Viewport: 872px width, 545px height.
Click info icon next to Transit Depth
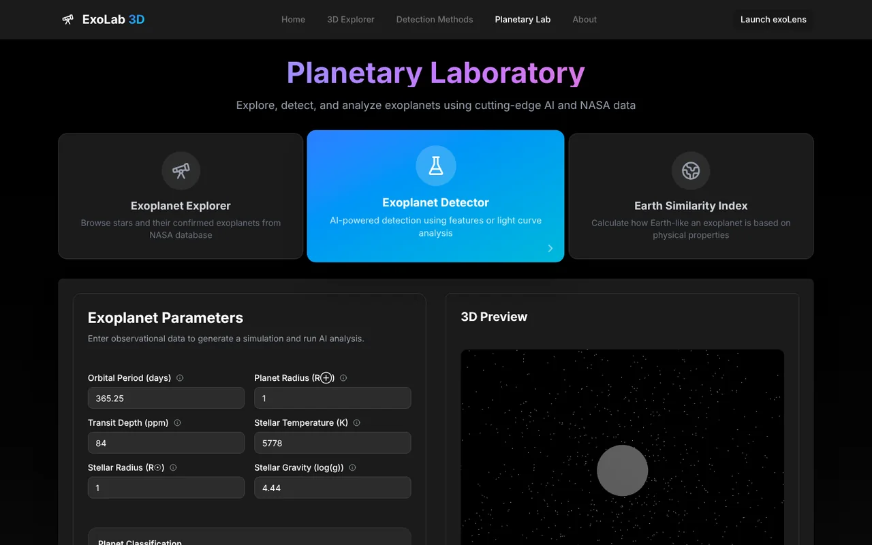[177, 423]
